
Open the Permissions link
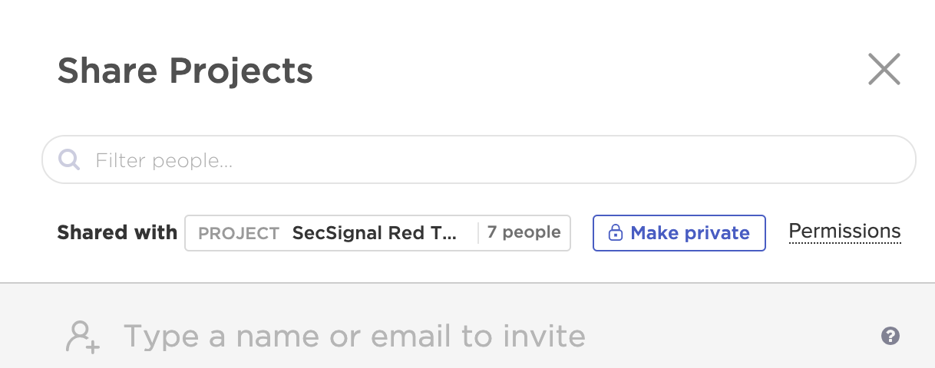[844, 232]
